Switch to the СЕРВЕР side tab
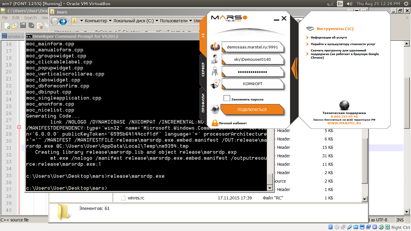 [x=203, y=69]
